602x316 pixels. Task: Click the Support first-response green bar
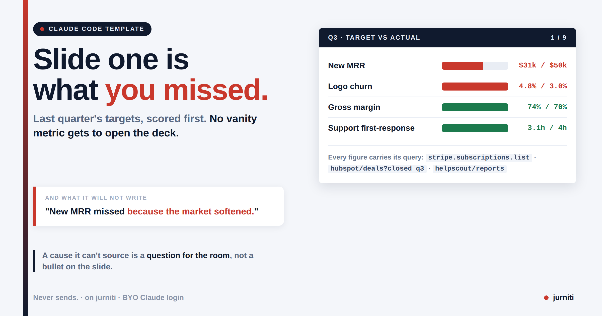tap(475, 128)
